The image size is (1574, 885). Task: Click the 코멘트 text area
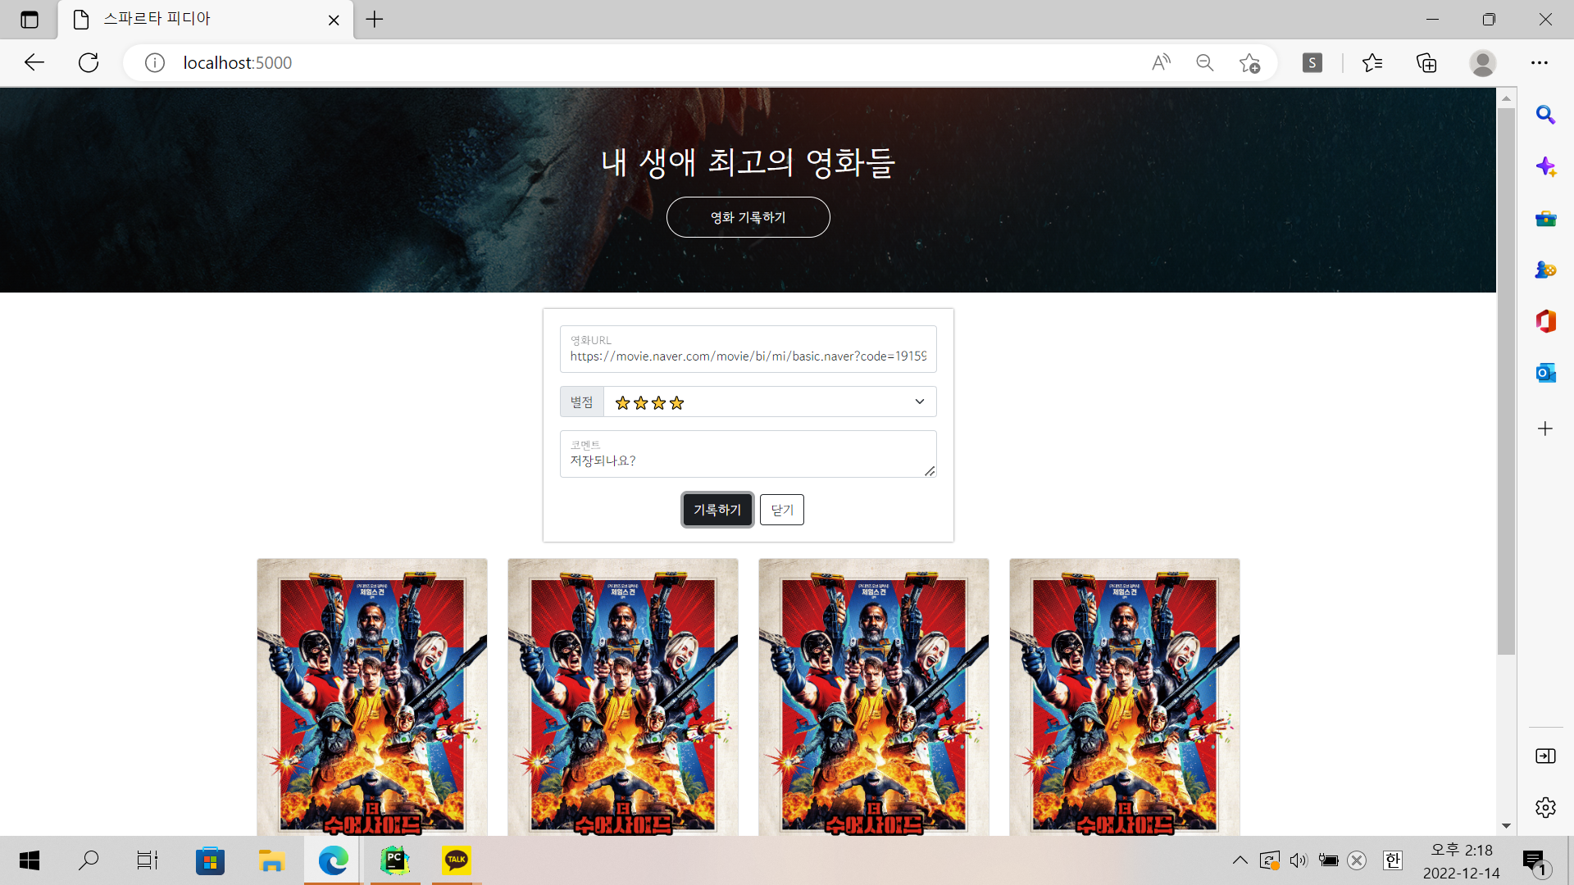coord(748,454)
